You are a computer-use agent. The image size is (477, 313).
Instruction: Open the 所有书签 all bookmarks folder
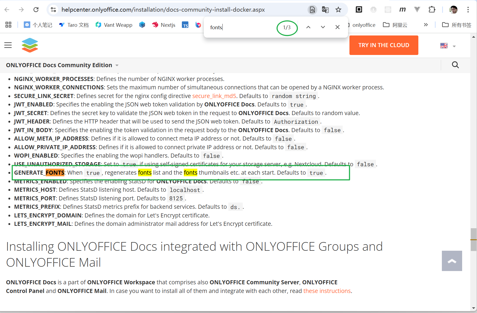457,25
